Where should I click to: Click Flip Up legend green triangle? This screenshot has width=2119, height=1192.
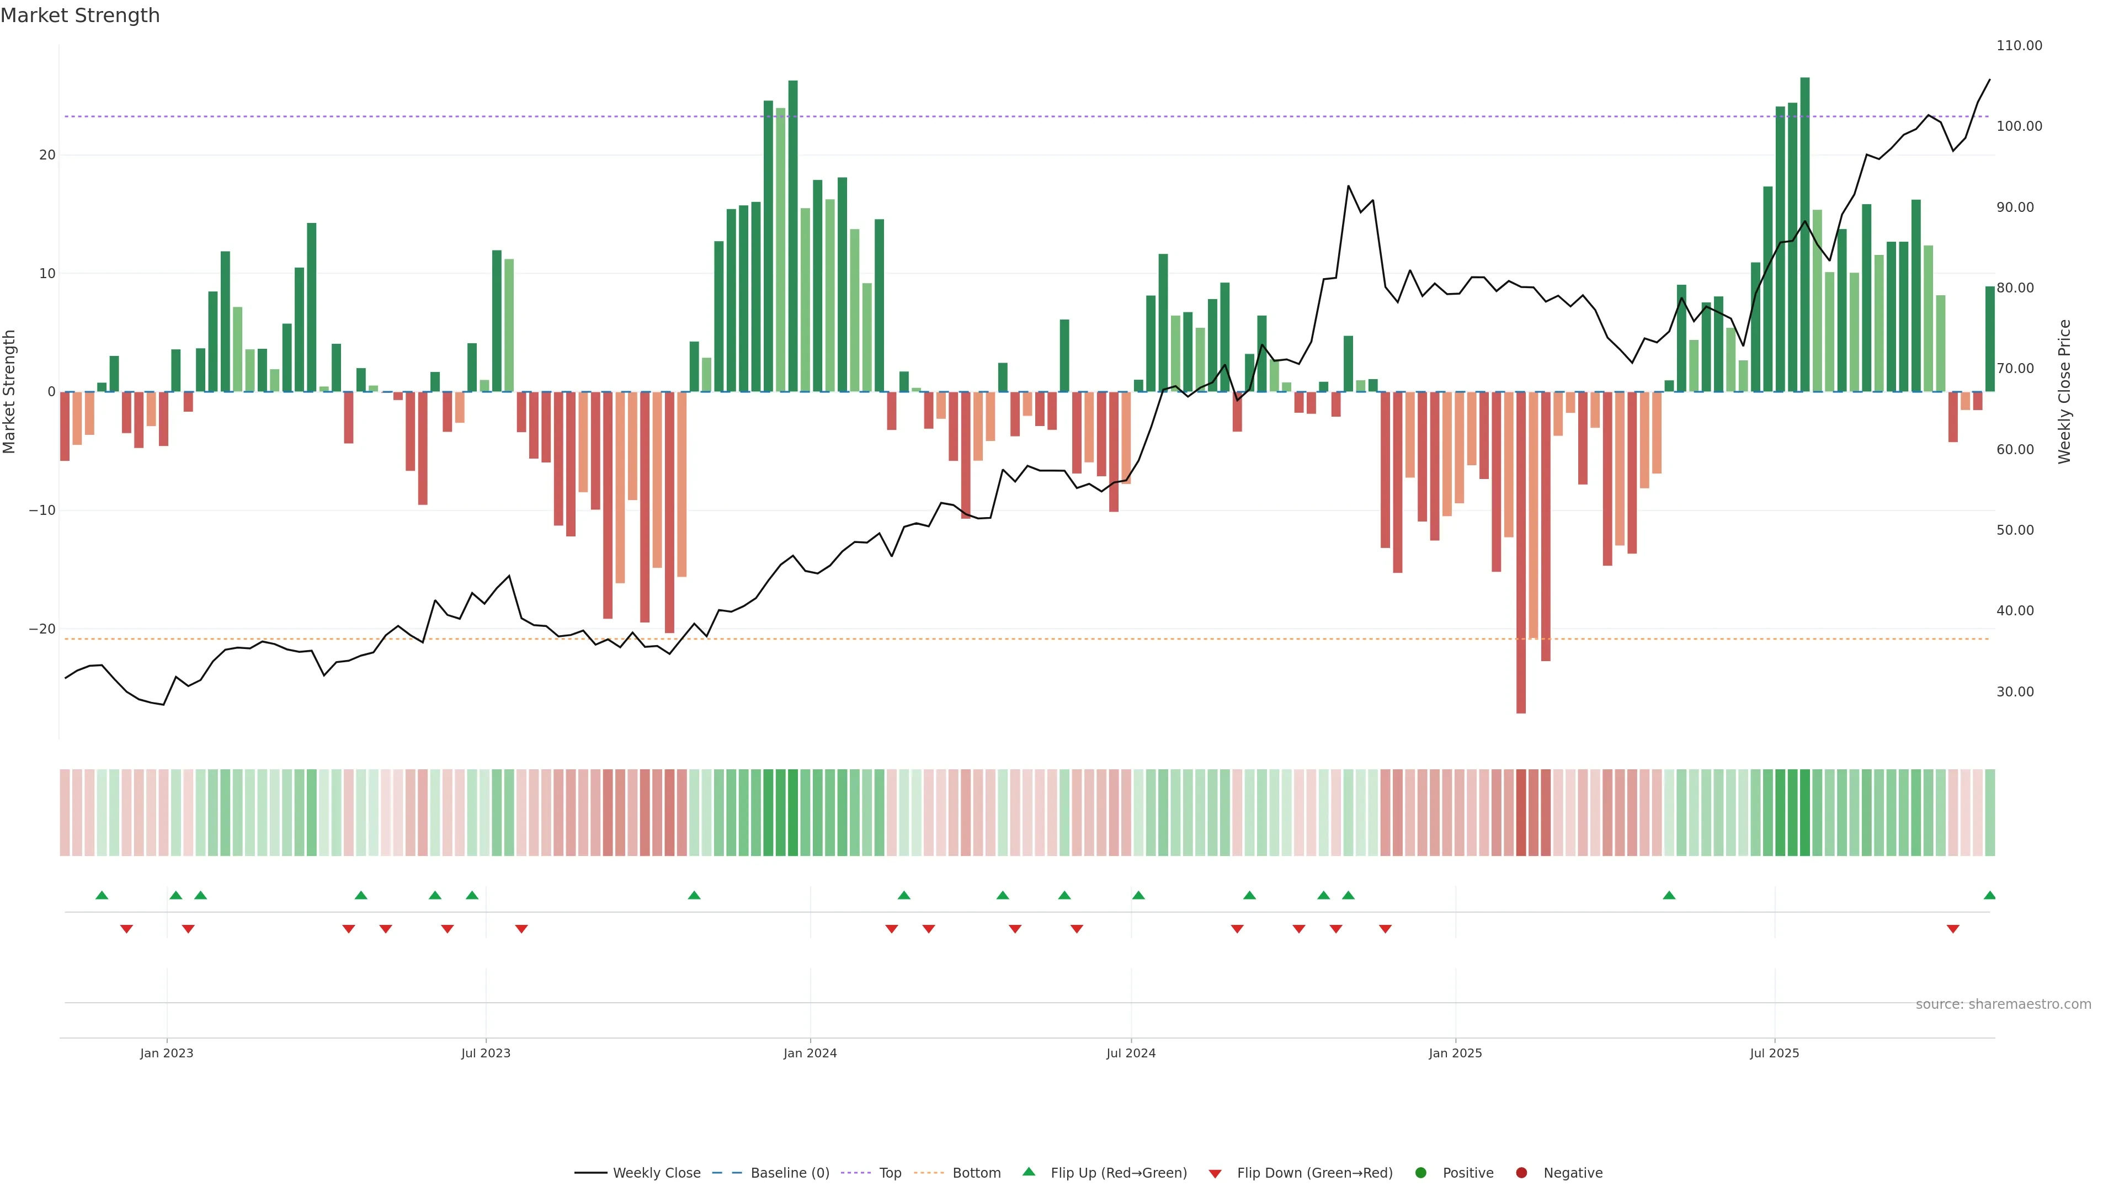click(1028, 1172)
